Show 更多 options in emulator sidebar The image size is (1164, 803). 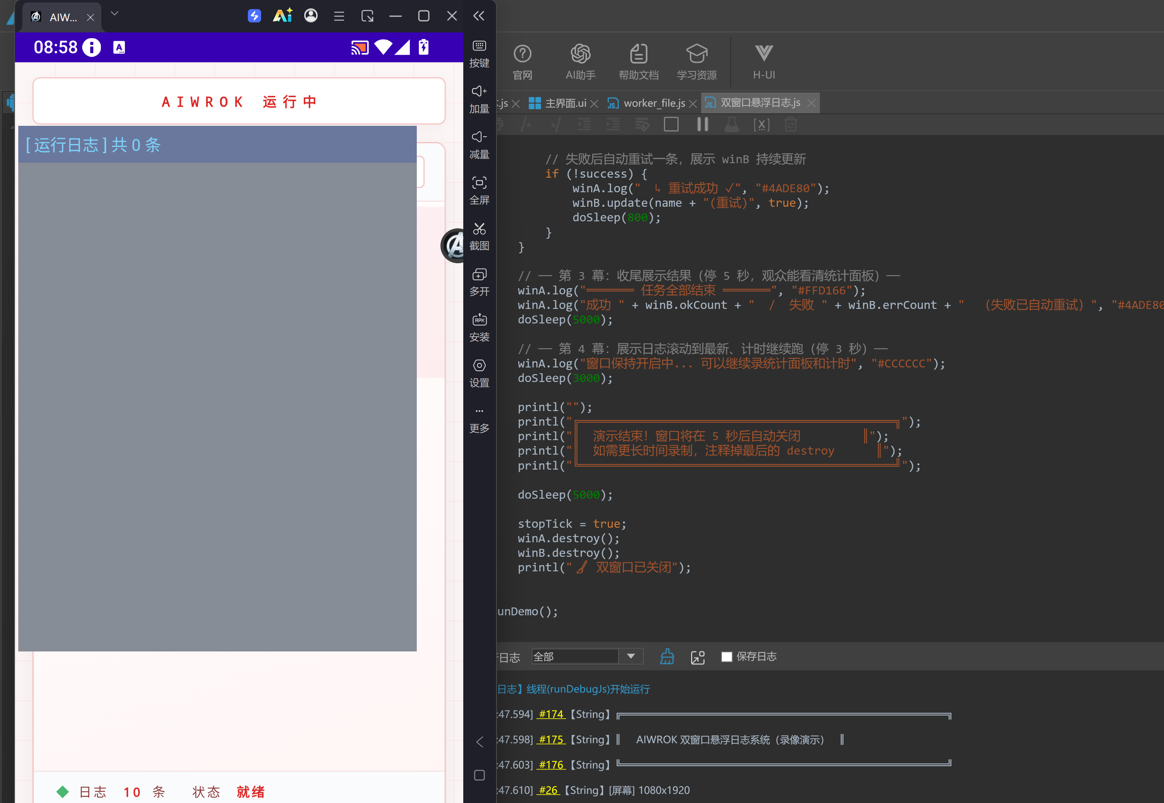479,421
